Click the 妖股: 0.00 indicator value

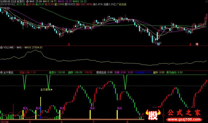(x=120, y=73)
